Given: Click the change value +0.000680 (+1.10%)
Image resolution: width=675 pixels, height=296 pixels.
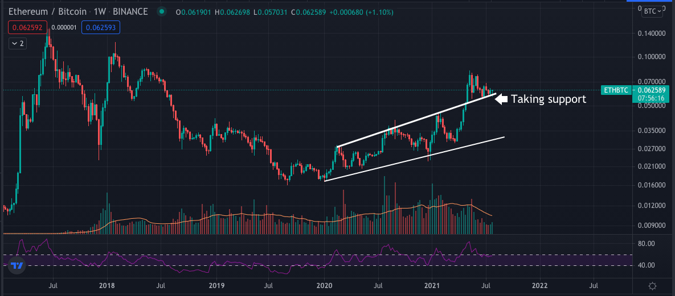Looking at the screenshot, I should coord(362,12).
